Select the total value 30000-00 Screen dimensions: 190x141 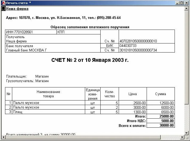pos(161,125)
